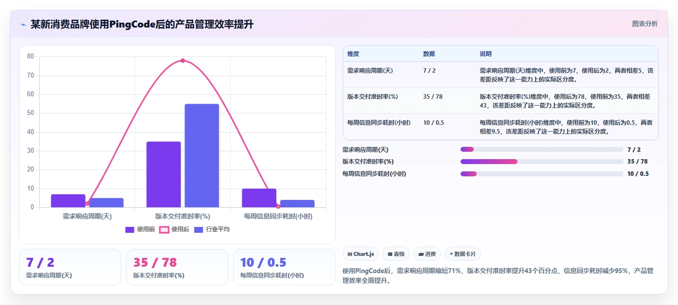Click the 10 / 0.5 value beside the progress bar

[x=638, y=174]
